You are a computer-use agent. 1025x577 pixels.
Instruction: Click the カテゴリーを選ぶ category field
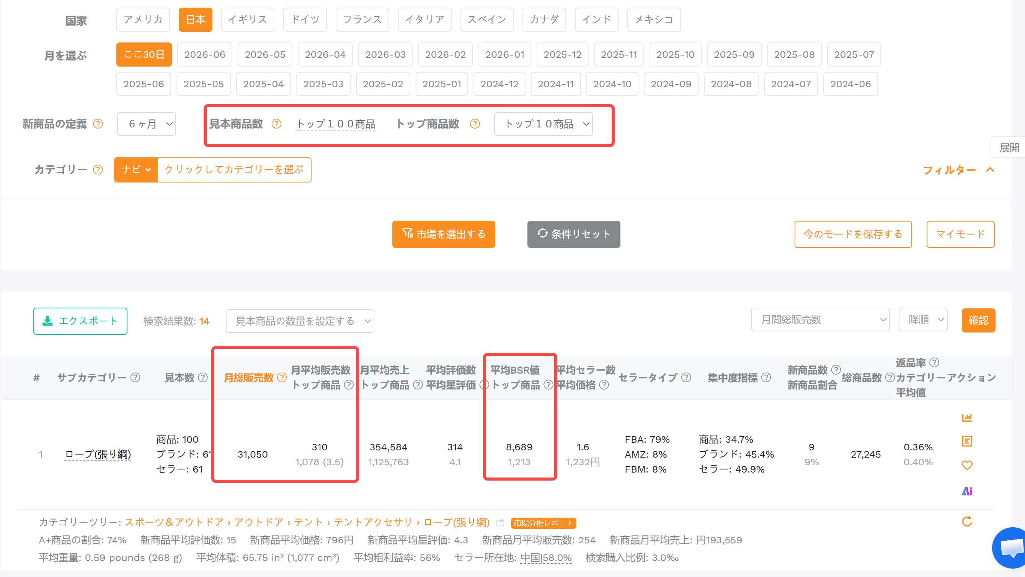(234, 170)
